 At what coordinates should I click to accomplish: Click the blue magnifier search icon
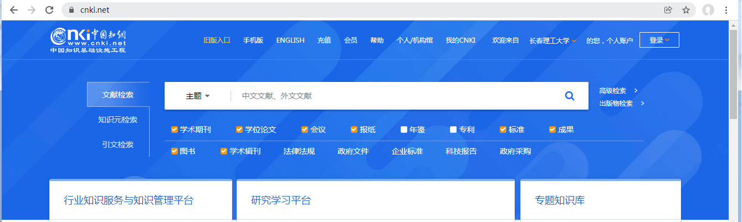coord(569,96)
